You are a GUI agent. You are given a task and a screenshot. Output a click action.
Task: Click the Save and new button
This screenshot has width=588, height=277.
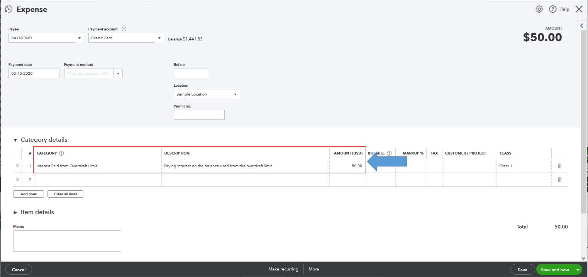tap(554, 270)
